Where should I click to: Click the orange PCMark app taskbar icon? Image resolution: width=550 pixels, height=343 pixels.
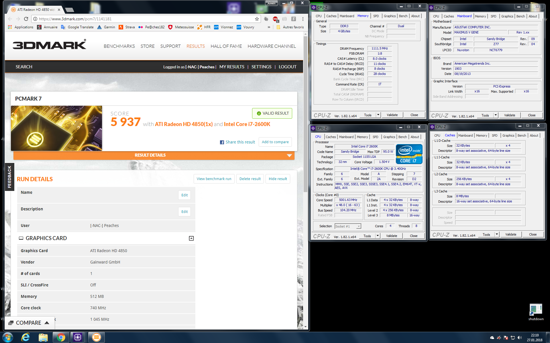[97, 338]
